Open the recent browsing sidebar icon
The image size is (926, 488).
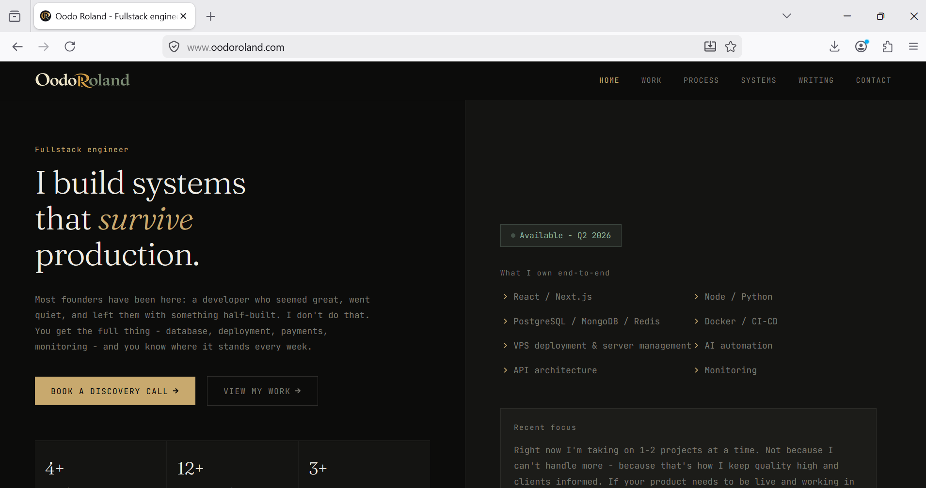point(15,16)
